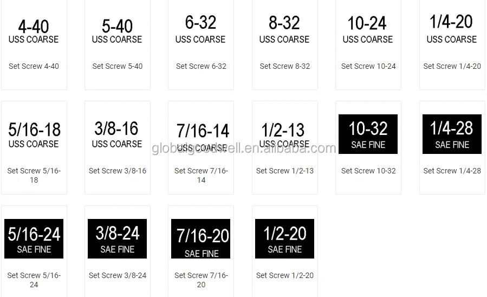This screenshot has width=487, height=297.
Task: Open the 'Set Screw 1/2-13' text link
Action: 285,171
